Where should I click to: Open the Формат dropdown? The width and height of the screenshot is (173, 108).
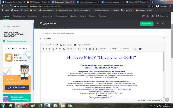105,49
